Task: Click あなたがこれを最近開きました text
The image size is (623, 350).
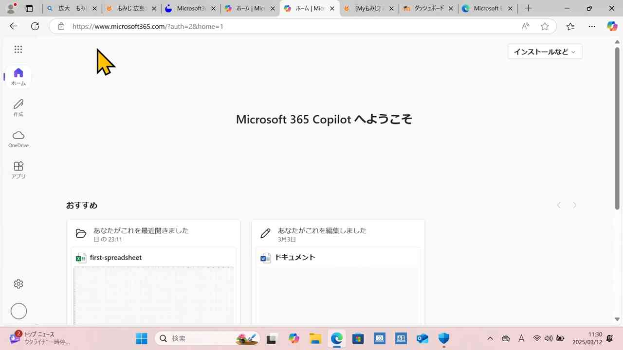Action: (141, 230)
